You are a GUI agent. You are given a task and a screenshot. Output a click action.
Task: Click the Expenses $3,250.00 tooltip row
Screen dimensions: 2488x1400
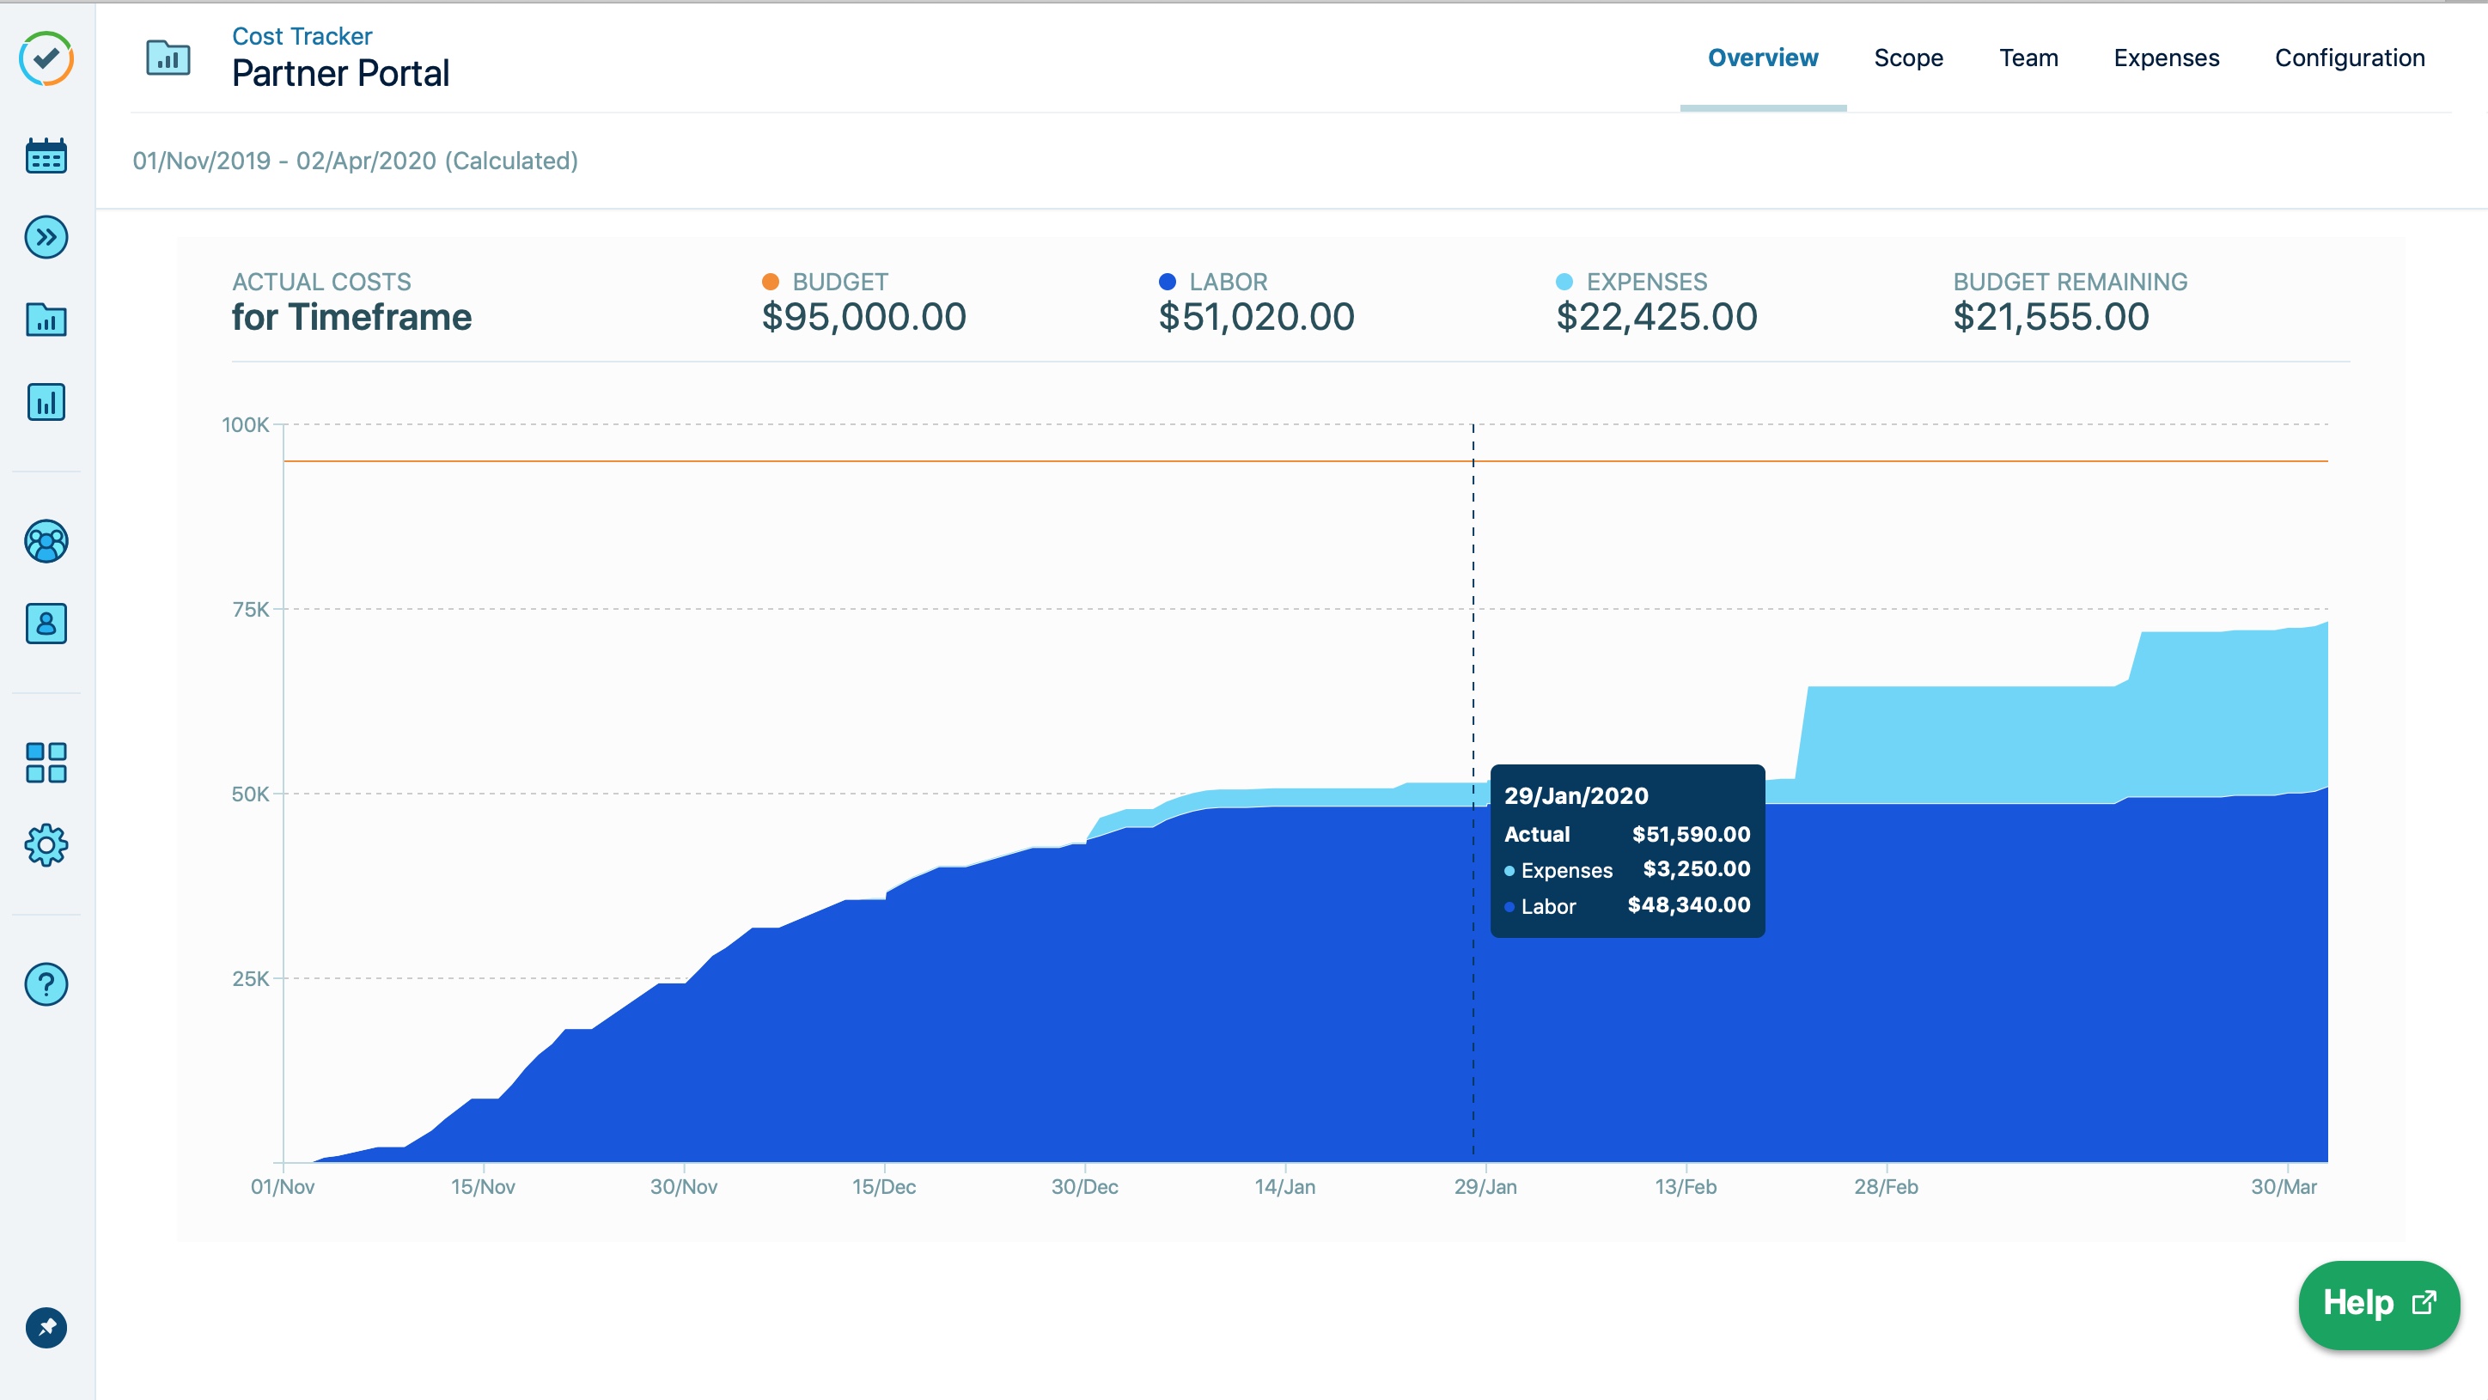[x=1627, y=870]
